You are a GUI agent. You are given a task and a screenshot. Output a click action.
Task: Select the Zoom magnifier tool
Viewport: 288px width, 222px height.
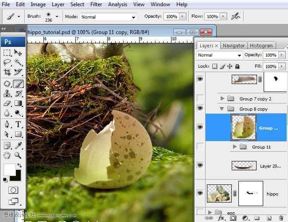[x=18, y=155]
